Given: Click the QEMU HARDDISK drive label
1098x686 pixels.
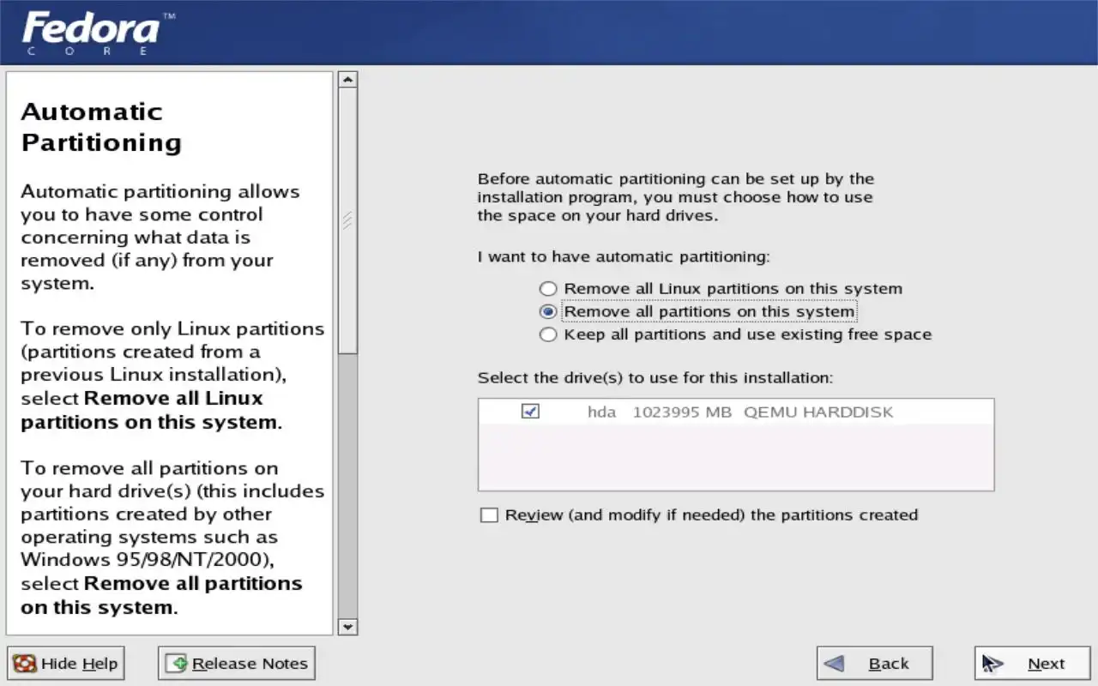Looking at the screenshot, I should pos(818,412).
